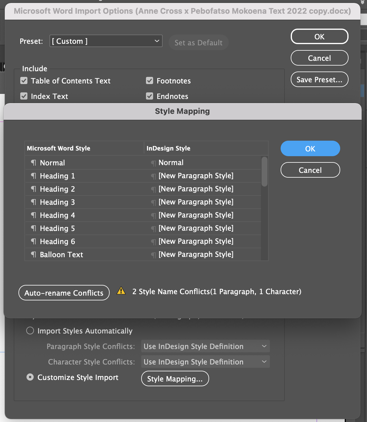Open InDesign style mapping for Heading 3
Viewport: 367px width, 422px height.
(196, 202)
